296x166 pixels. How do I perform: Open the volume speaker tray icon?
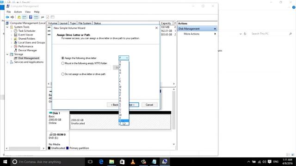[264, 162]
